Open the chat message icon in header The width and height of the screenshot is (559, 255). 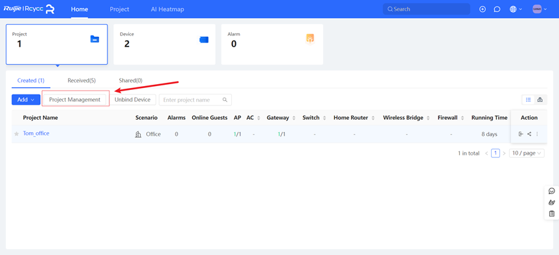click(497, 9)
